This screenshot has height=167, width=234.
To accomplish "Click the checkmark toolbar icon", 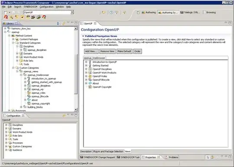I will click(x=22, y=17).
